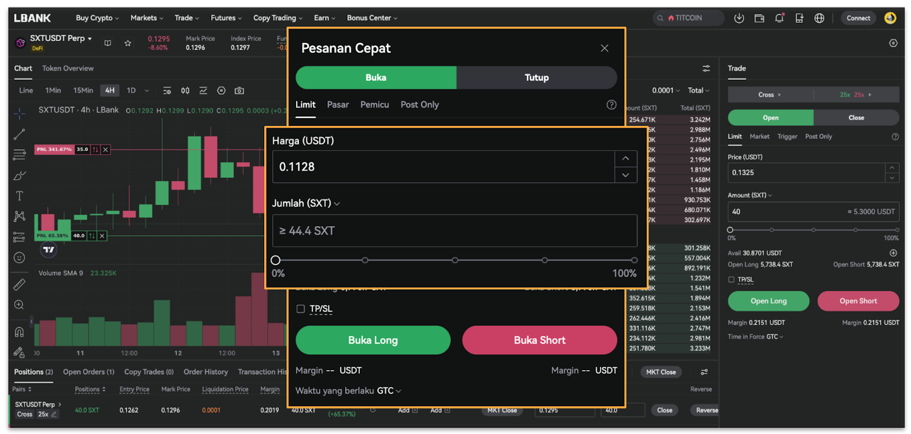Open the wallet icon in top bar
Viewport: 911px width, 434px height.
pos(760,18)
